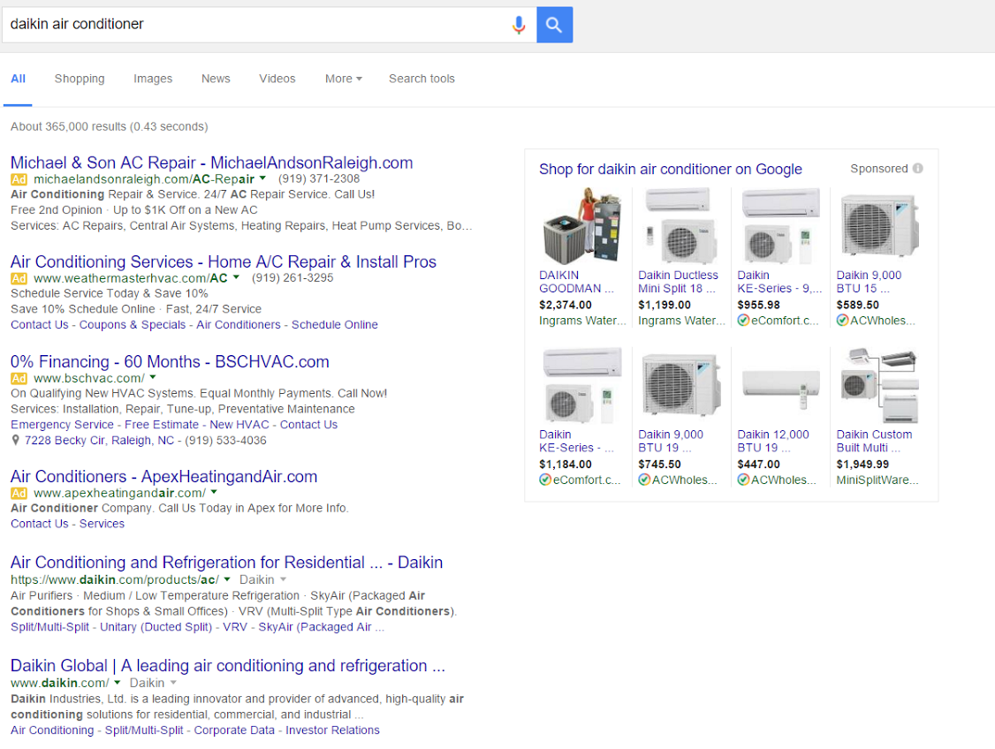The width and height of the screenshot is (995, 749).
Task: Click Daikin KE-Series $955.98 product image
Action: tap(780, 226)
